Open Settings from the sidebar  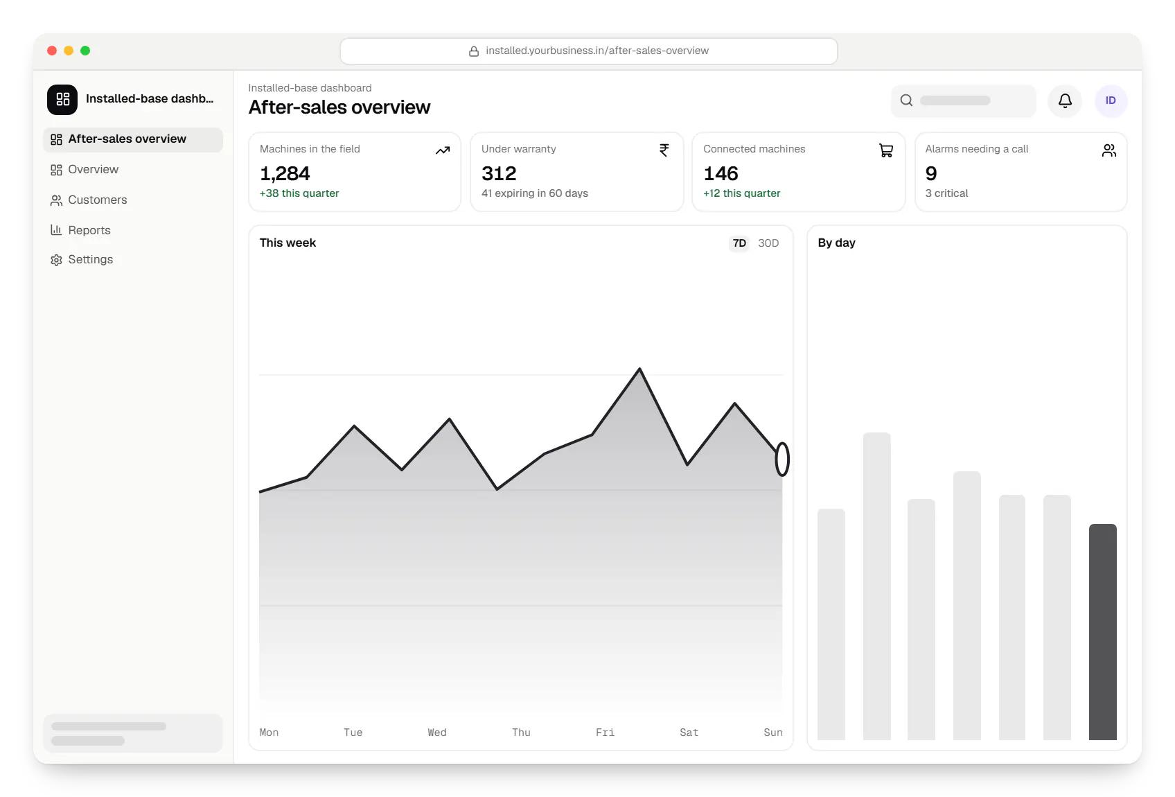tap(133, 260)
